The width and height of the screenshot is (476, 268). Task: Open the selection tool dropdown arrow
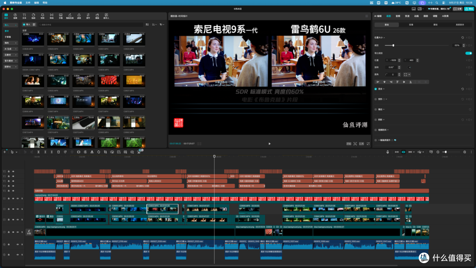tap(16, 152)
